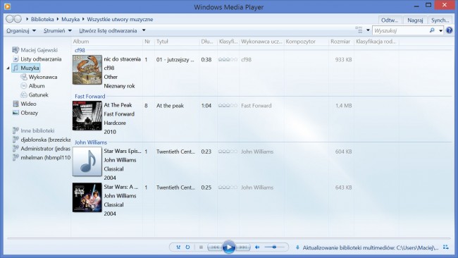Click Muzyka in breadcrumb
Viewport: 458px width, 258px height.
tap(70, 19)
